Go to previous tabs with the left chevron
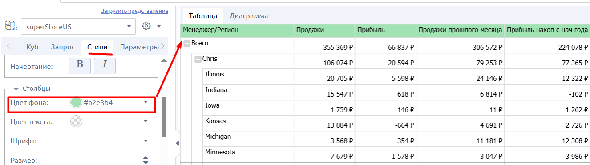This screenshot has width=590, height=165. coord(9,47)
